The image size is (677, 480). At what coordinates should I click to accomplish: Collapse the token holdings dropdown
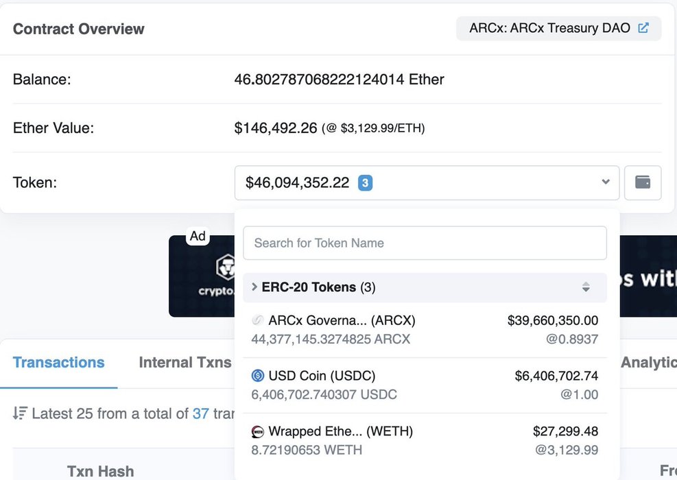[605, 182]
